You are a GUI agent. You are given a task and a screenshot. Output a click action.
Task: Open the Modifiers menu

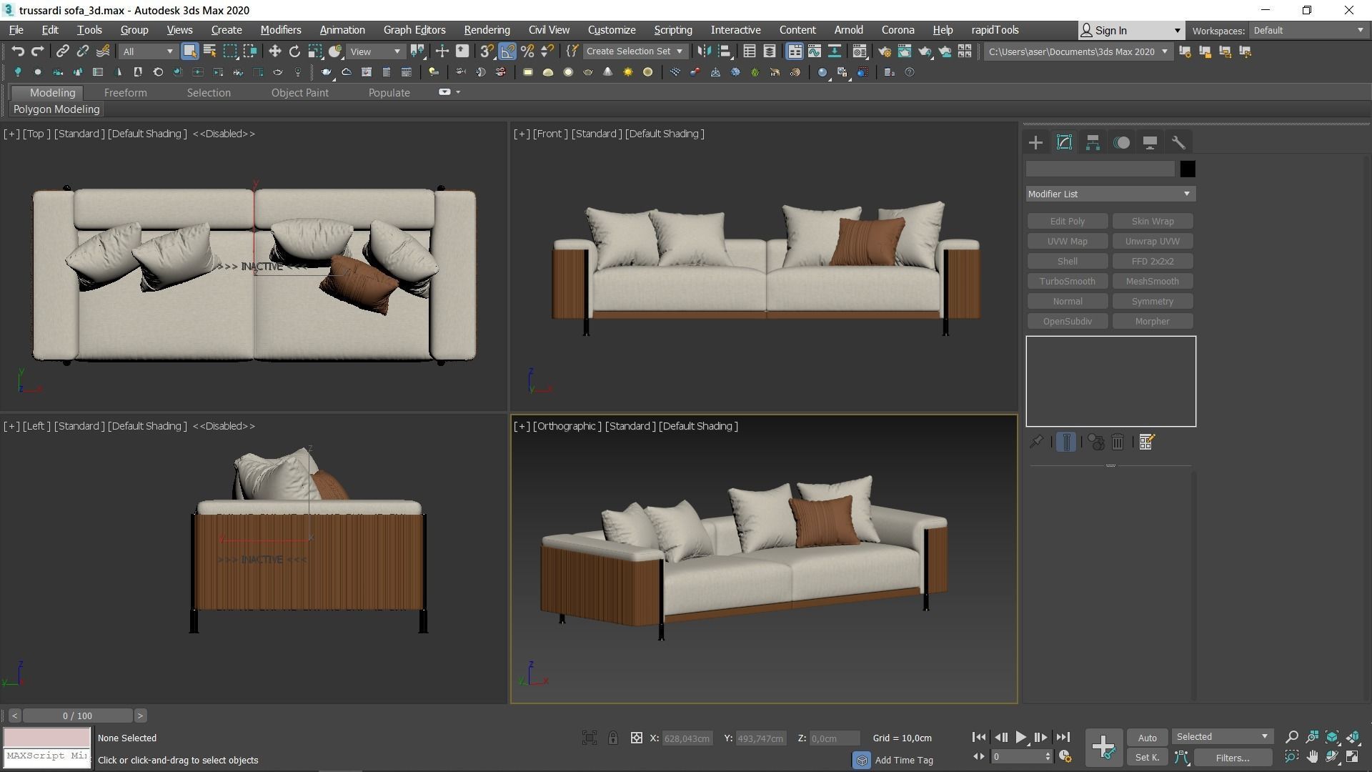[x=280, y=30]
